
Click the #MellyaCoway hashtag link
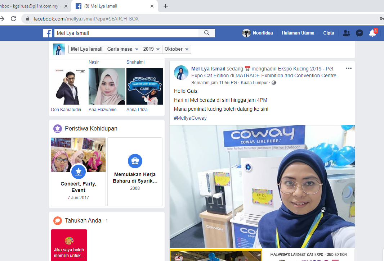pos(190,118)
